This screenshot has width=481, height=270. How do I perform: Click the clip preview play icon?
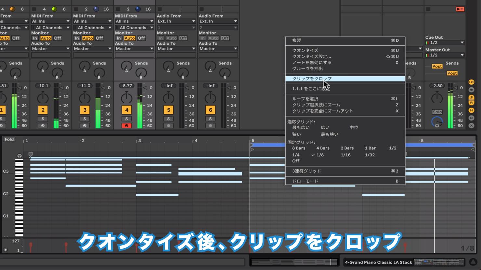click(6, 250)
